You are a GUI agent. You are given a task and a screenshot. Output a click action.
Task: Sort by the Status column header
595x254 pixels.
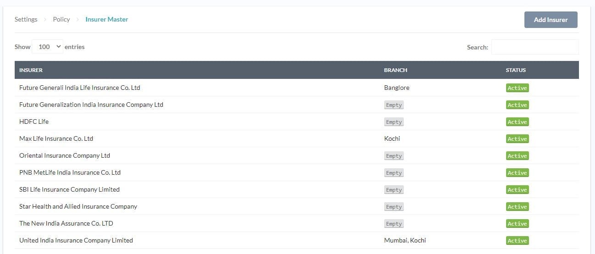[x=516, y=70]
